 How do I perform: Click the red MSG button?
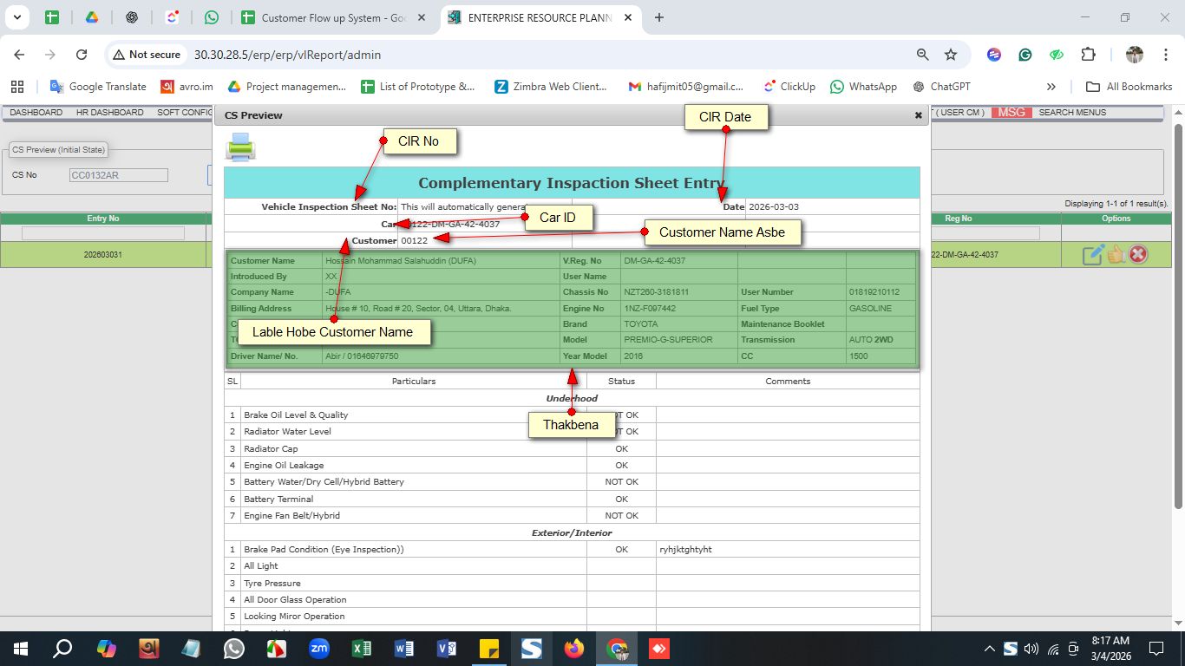click(1011, 113)
